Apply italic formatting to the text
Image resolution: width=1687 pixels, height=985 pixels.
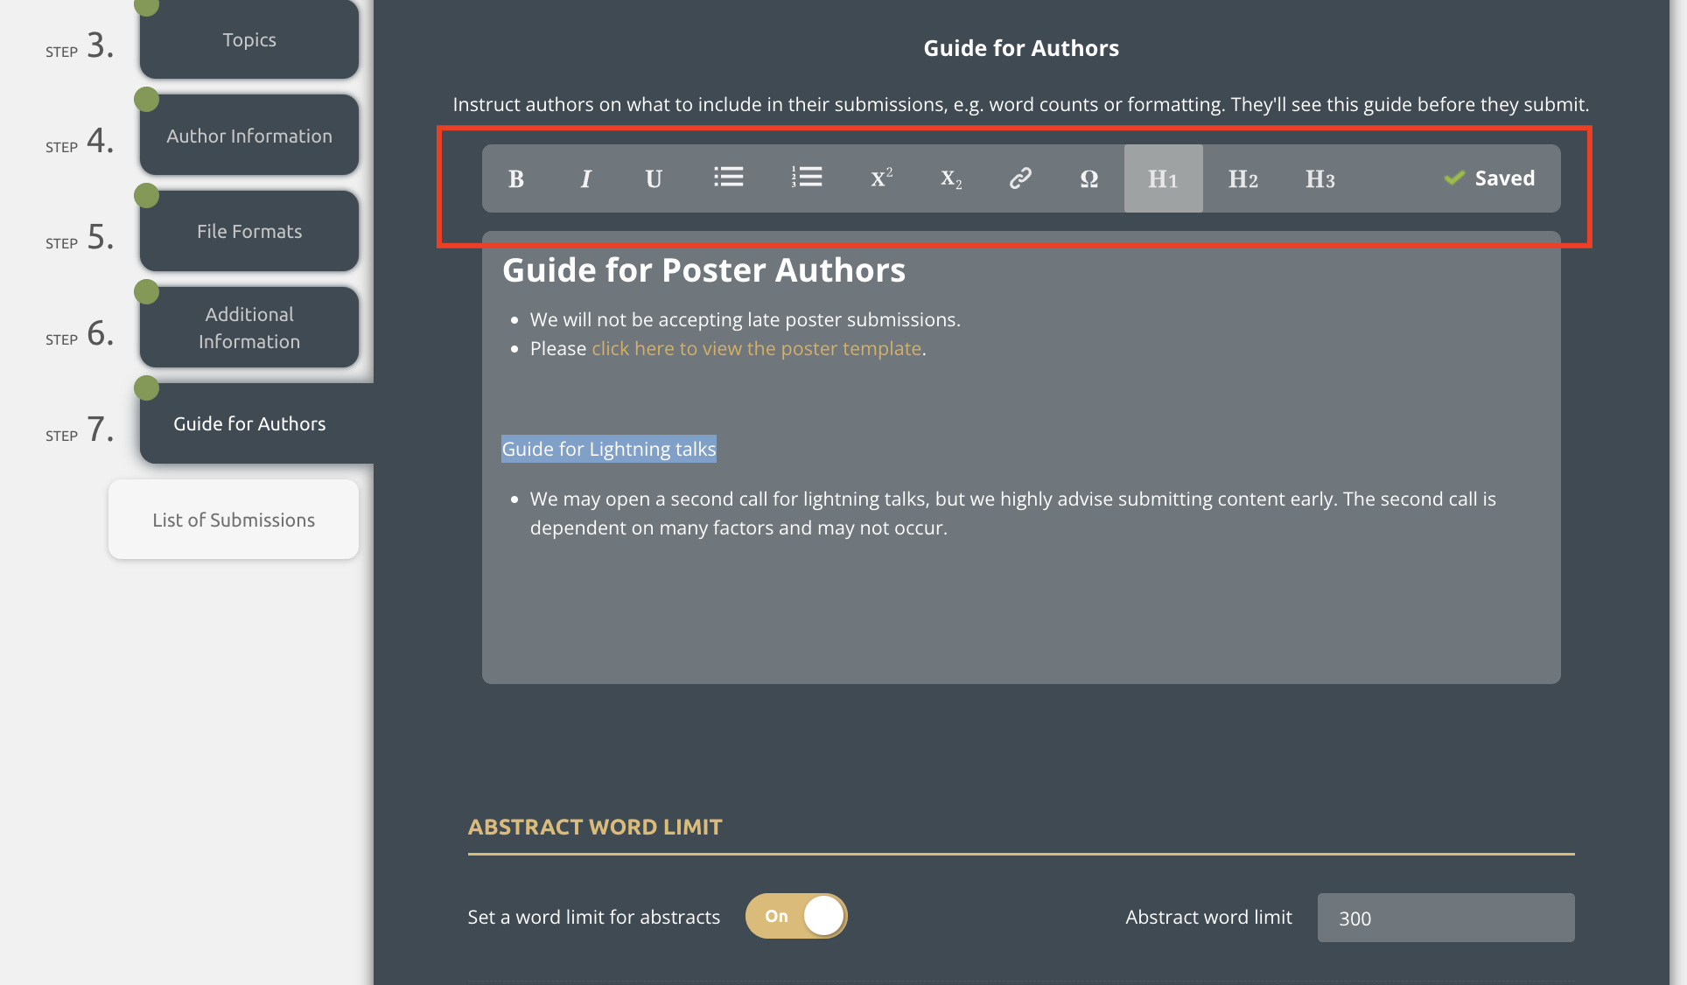tap(585, 178)
